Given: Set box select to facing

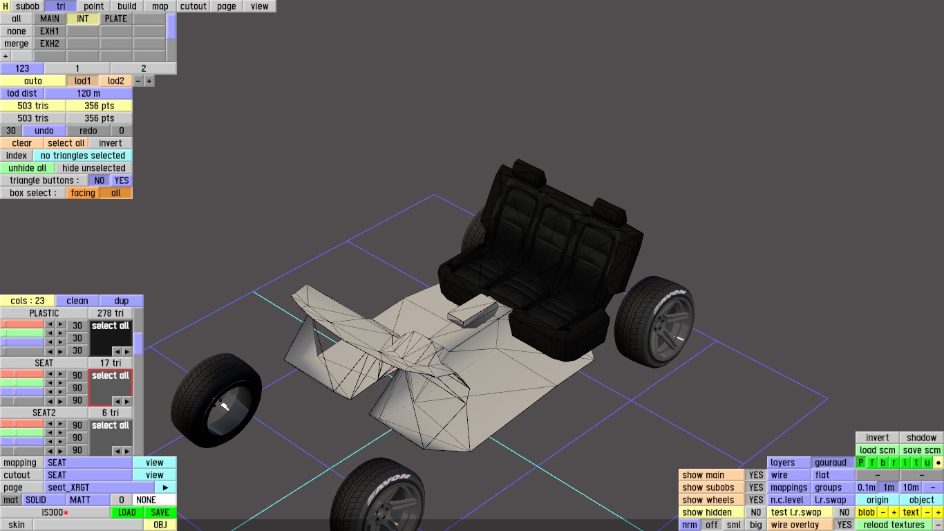Looking at the screenshot, I should [83, 193].
